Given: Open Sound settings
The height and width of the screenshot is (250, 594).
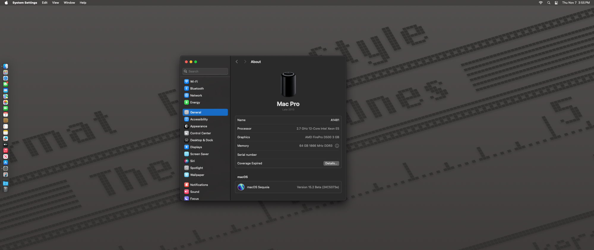Looking at the screenshot, I should point(205,192).
